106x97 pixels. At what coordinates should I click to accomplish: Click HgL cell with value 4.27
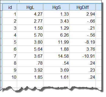[x=30, y=14]
